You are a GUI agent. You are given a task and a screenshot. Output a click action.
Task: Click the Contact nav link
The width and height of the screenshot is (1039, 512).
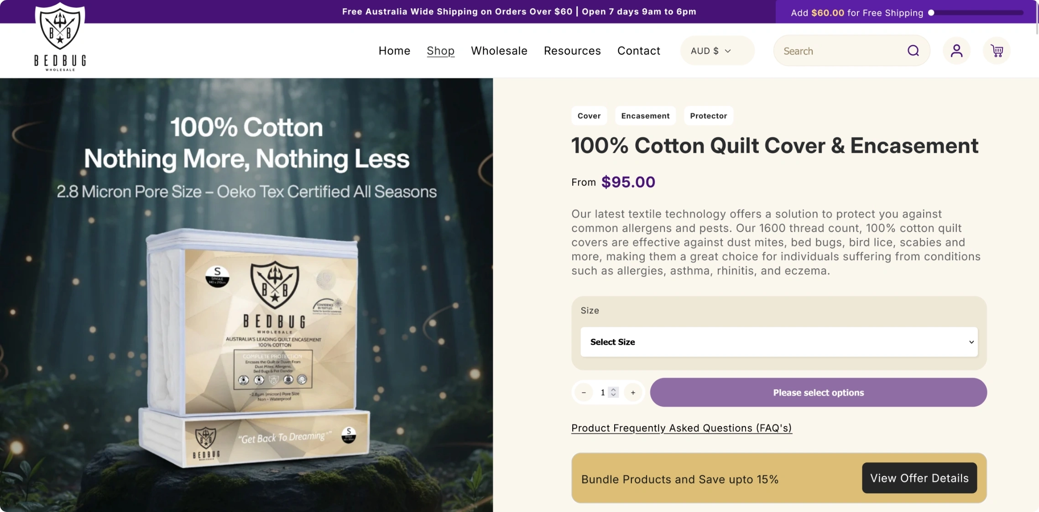pos(638,51)
